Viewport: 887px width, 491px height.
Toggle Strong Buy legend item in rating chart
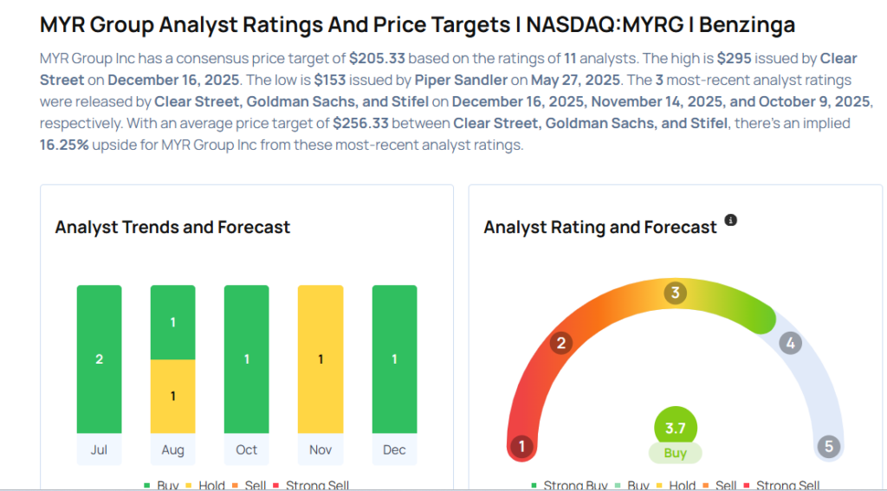tap(569, 486)
